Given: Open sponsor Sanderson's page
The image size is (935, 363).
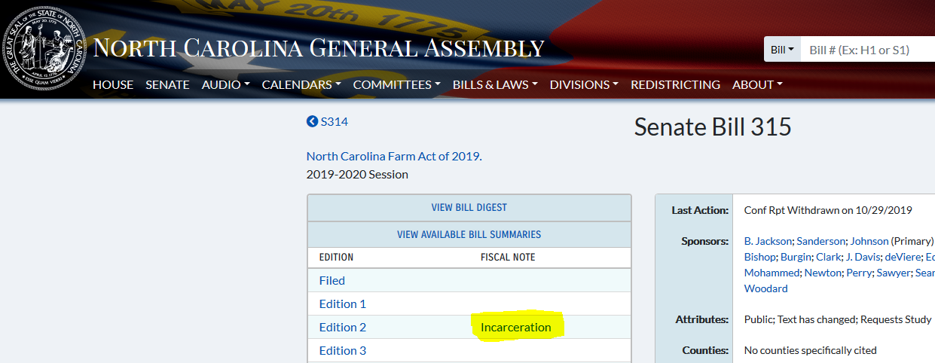Looking at the screenshot, I should pyautogui.click(x=820, y=241).
